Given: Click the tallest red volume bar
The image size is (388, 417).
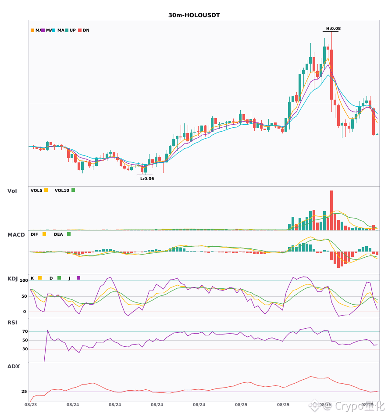Looking at the screenshot, I should 331,210.
